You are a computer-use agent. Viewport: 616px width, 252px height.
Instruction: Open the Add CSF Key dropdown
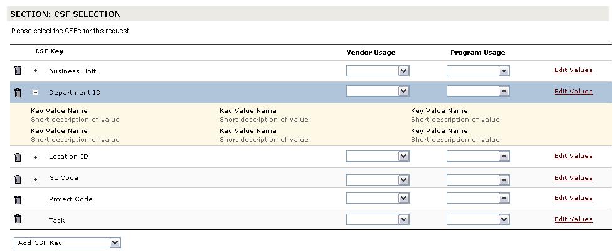click(x=66, y=243)
